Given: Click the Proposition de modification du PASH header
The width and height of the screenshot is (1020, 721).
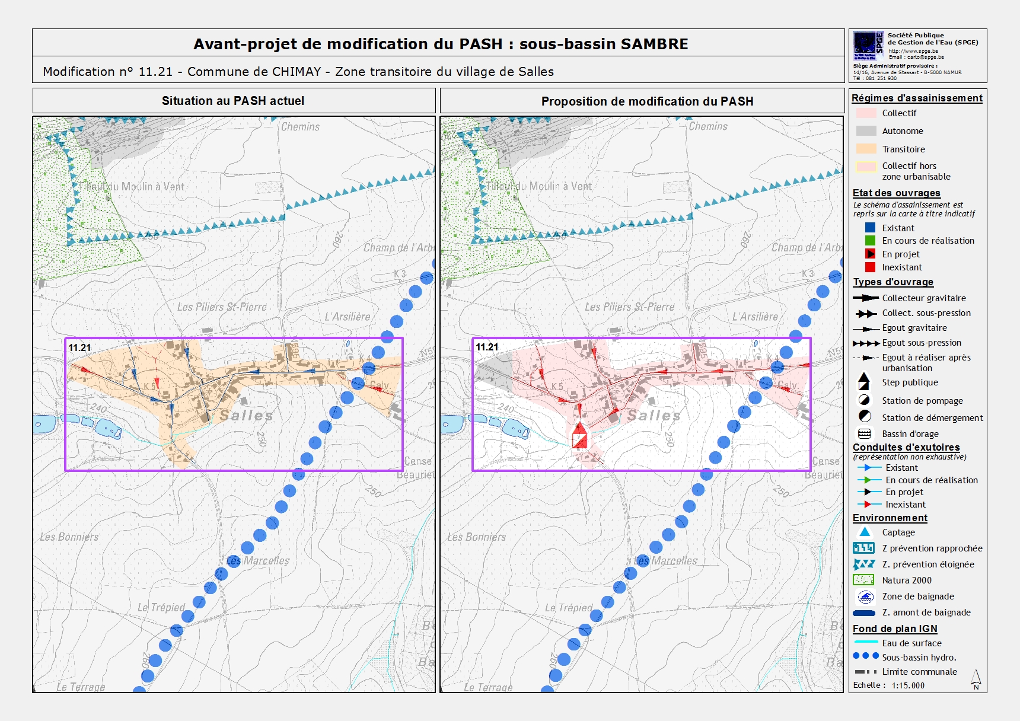Looking at the screenshot, I should coord(647,101).
